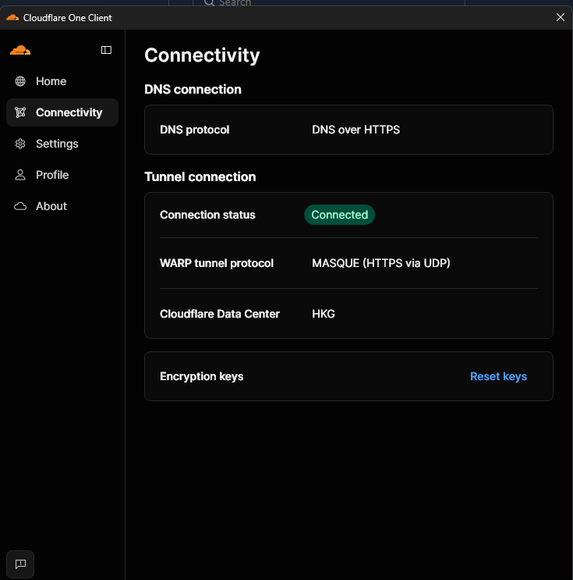Viewport: 573px width, 580px height.
Task: Click the DNS protocol label
Action: click(x=195, y=130)
